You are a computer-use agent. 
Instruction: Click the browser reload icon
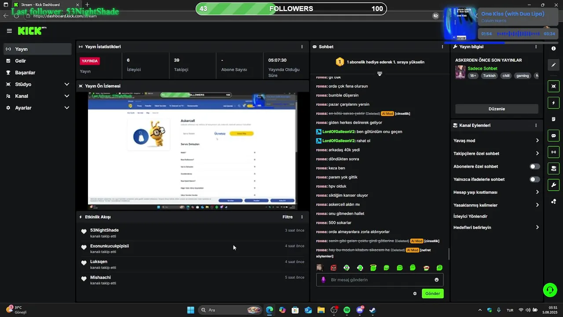point(16,16)
